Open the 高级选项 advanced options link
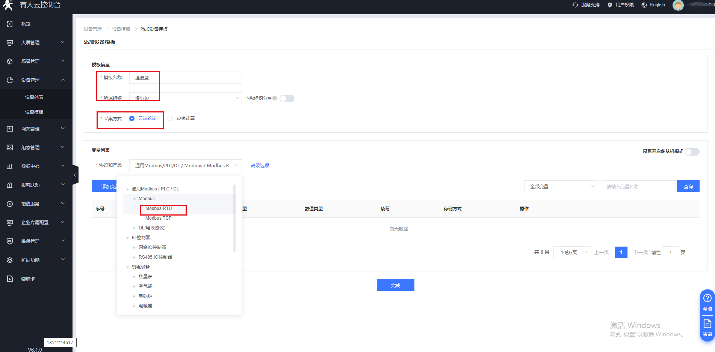This screenshot has width=715, height=352. [260, 166]
